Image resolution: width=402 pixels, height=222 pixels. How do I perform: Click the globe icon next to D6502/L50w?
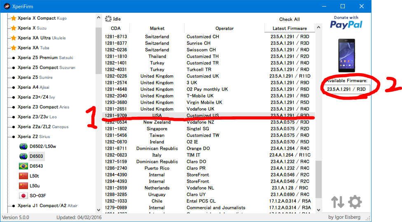point(23,146)
